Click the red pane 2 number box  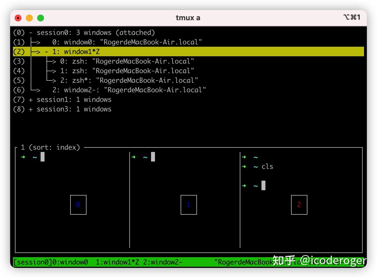299,205
